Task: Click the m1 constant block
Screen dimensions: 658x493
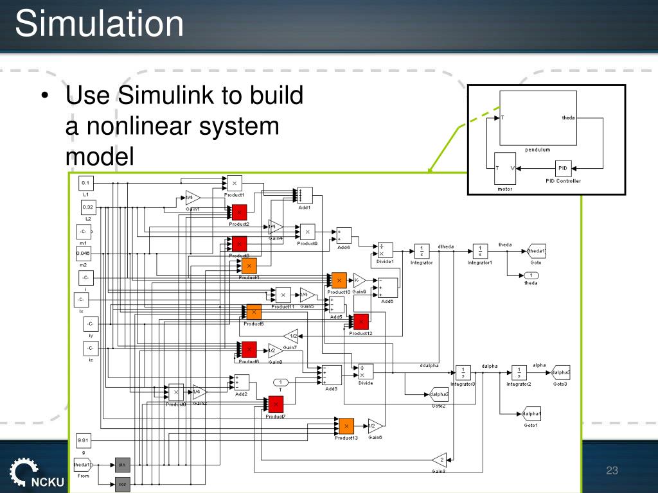Action: click(x=84, y=232)
